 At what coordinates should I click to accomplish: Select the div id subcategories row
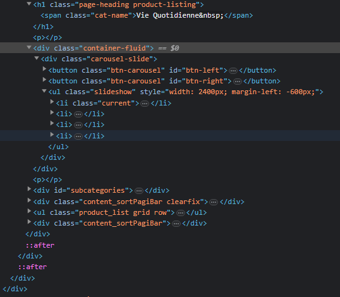coord(170,190)
